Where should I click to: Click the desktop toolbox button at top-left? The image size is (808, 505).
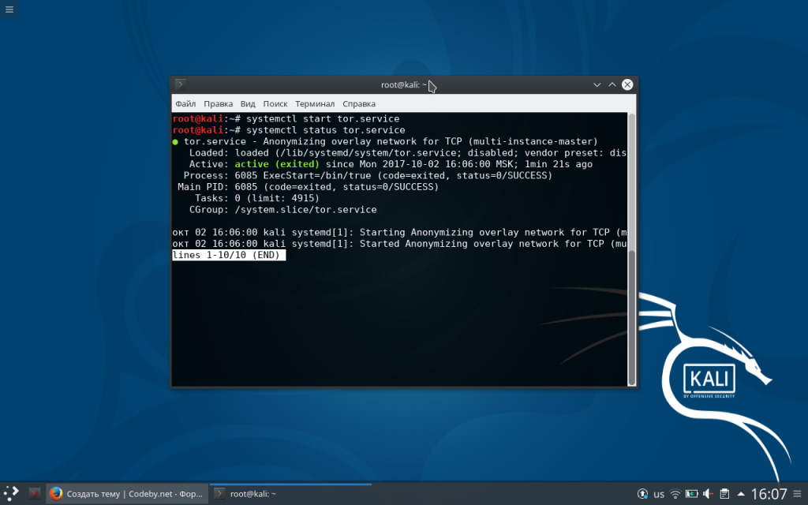coord(9,9)
